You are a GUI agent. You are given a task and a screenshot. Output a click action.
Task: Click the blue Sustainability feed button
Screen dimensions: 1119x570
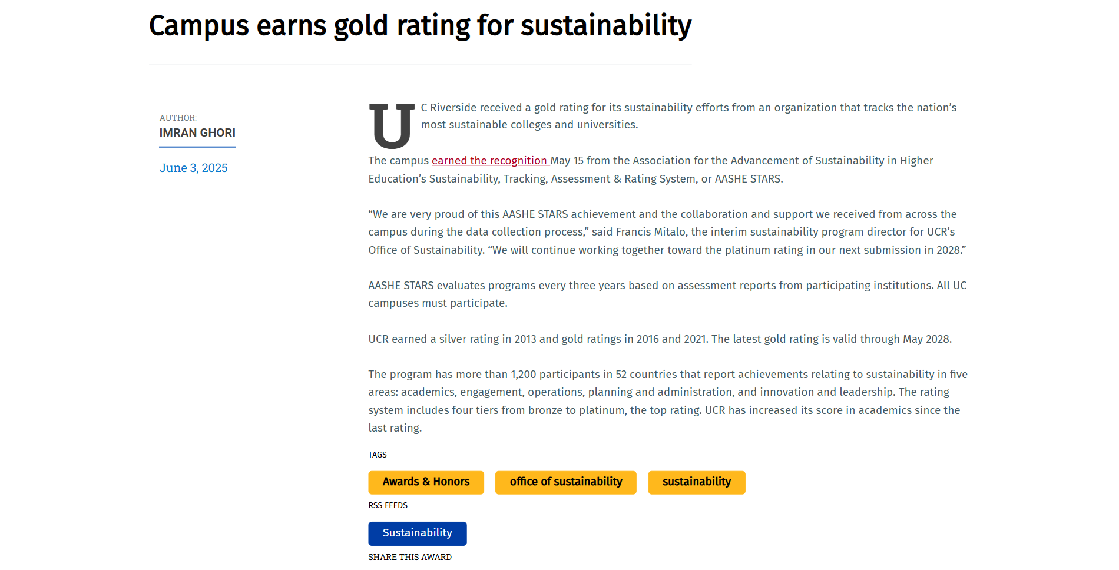point(417,533)
